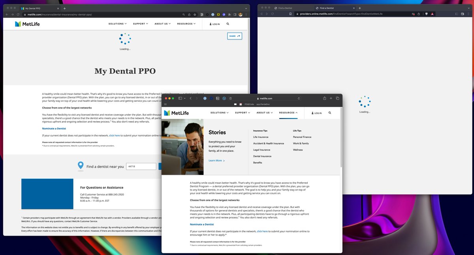Go back in the Safari window

point(190,98)
